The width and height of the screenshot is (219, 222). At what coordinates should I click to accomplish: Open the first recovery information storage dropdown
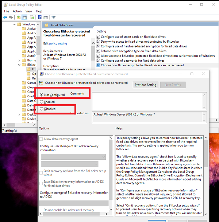tap(73, 157)
